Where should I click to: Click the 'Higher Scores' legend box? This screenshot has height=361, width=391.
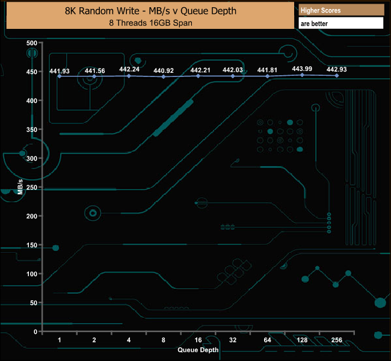tap(340, 10)
